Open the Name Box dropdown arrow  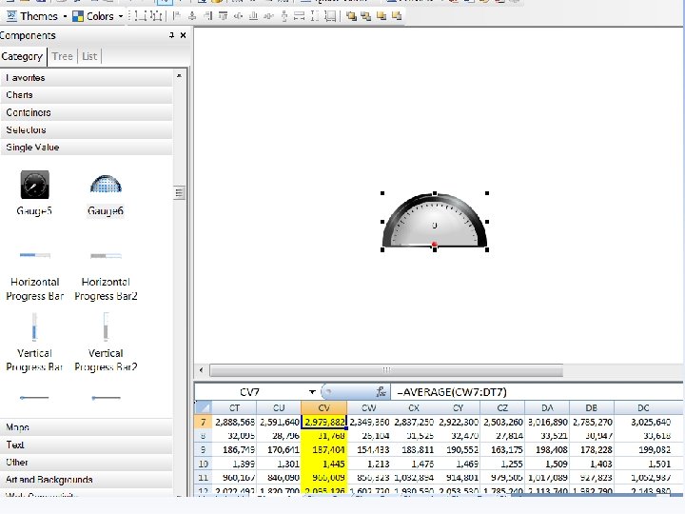312,392
